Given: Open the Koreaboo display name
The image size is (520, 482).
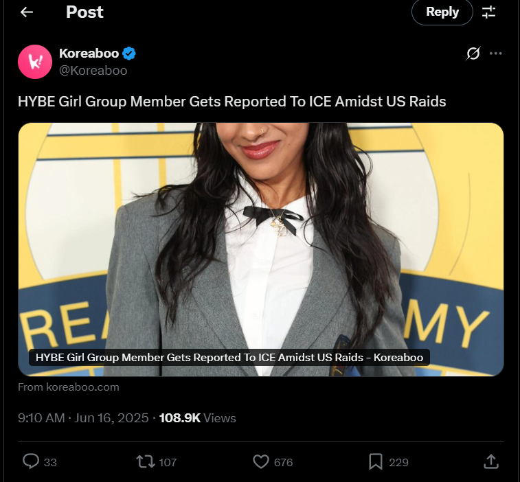Looking at the screenshot, I should pyautogui.click(x=89, y=54).
